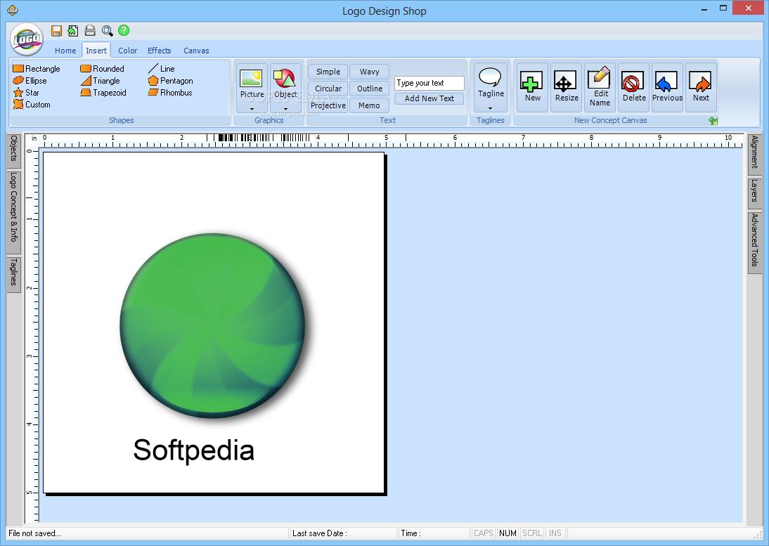Screen dimensions: 769x546
Task: Click the print preview magnifier icon
Action: (107, 31)
